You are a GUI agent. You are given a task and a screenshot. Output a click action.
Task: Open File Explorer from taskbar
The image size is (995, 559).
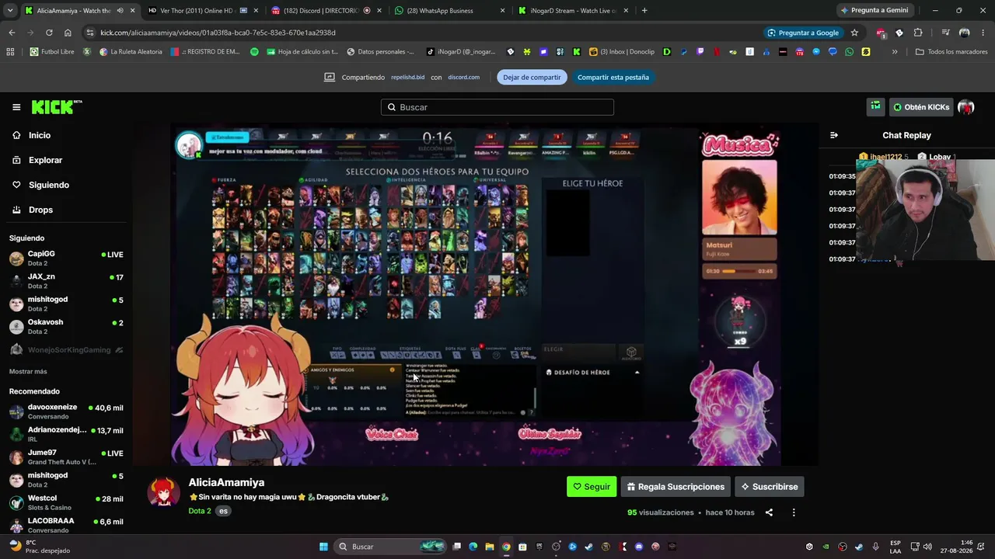click(x=490, y=547)
